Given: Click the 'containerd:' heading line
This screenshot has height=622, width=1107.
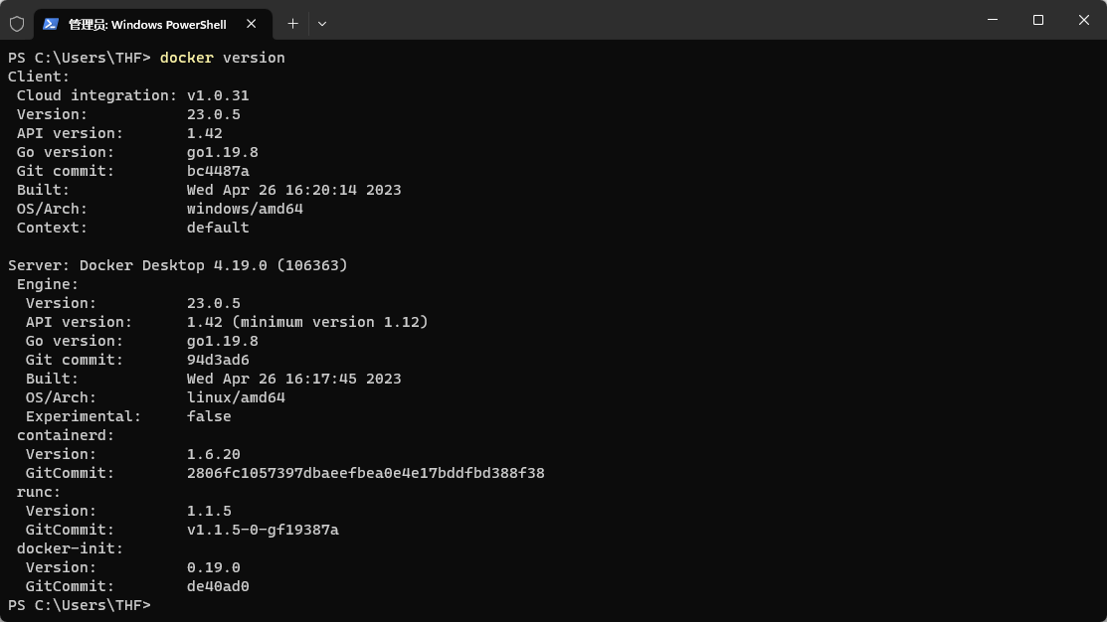Looking at the screenshot, I should tap(66, 435).
